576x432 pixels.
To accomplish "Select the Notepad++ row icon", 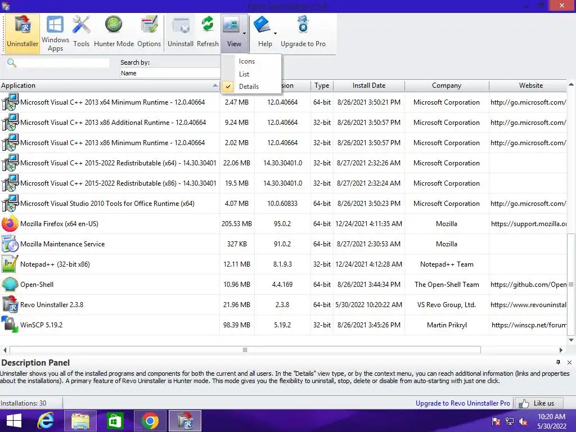I will coord(10,264).
